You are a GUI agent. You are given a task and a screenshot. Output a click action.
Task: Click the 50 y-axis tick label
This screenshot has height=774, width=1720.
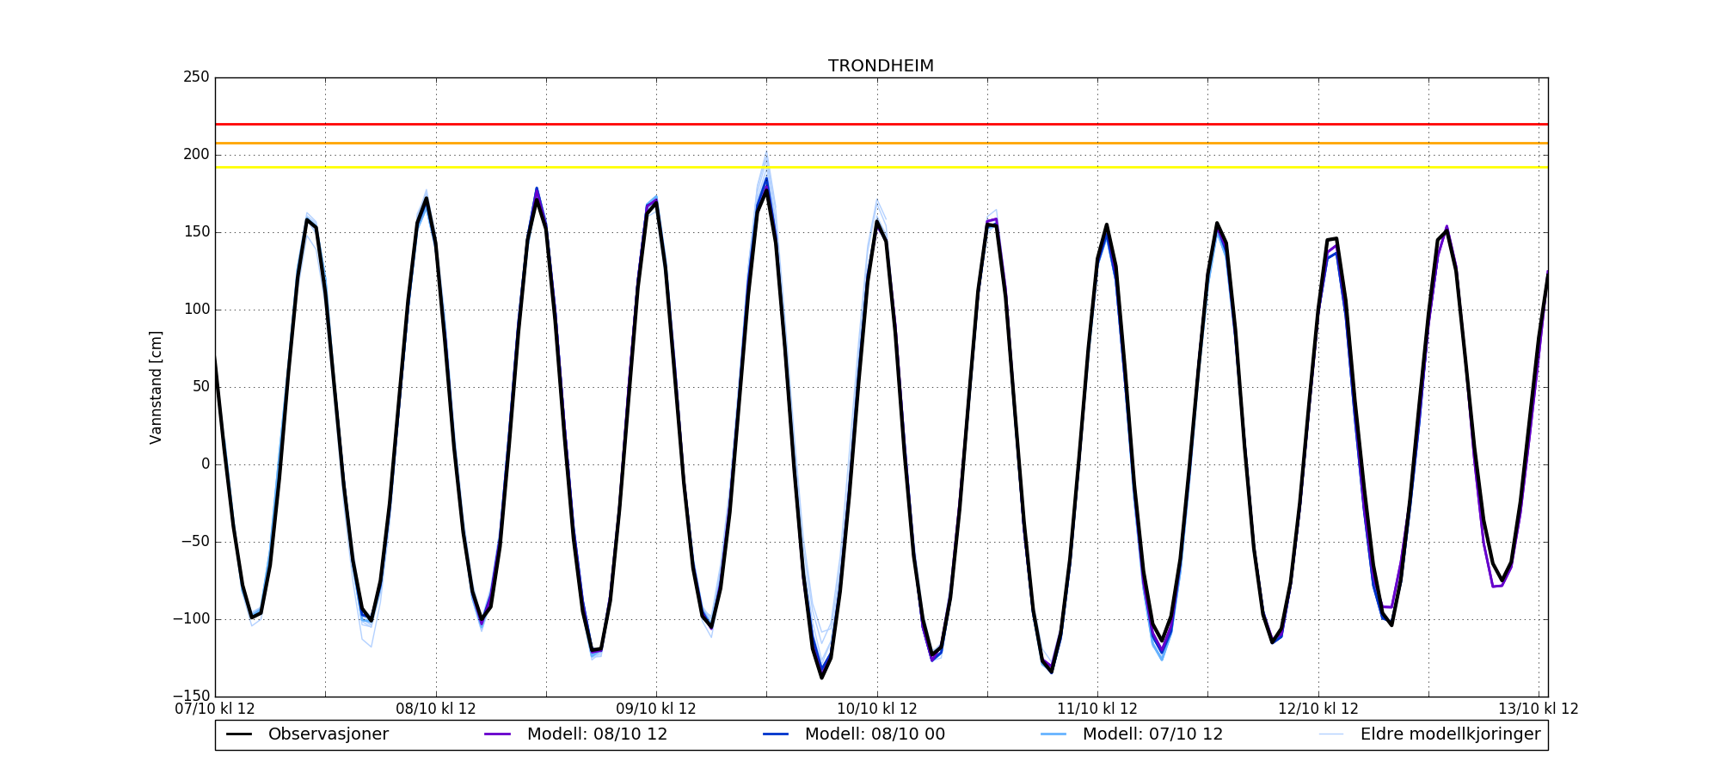click(200, 387)
